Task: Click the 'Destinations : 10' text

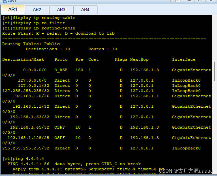Action: 48,49
